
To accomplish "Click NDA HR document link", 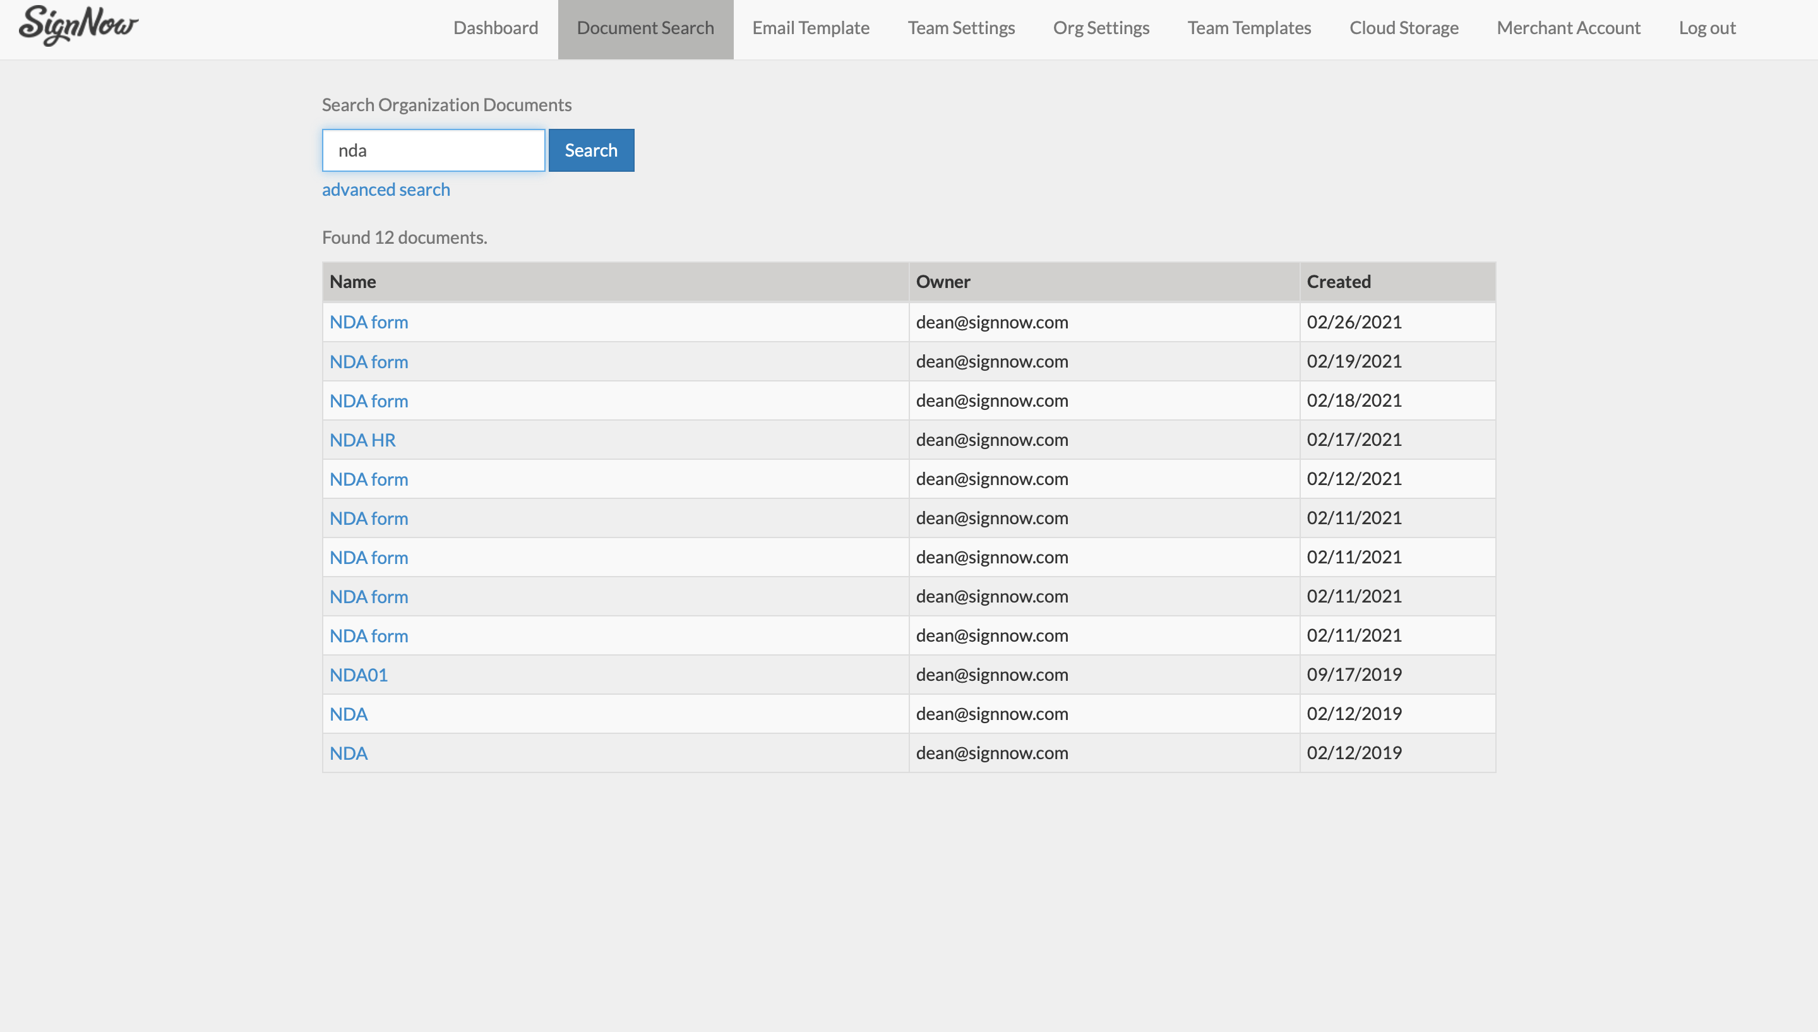I will point(362,438).
